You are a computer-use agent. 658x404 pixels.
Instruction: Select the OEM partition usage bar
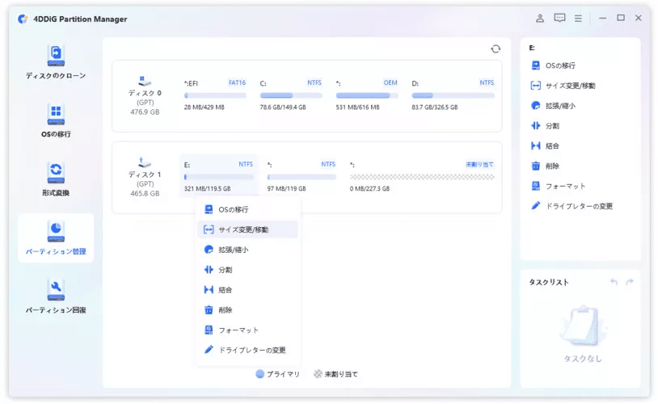[367, 95]
